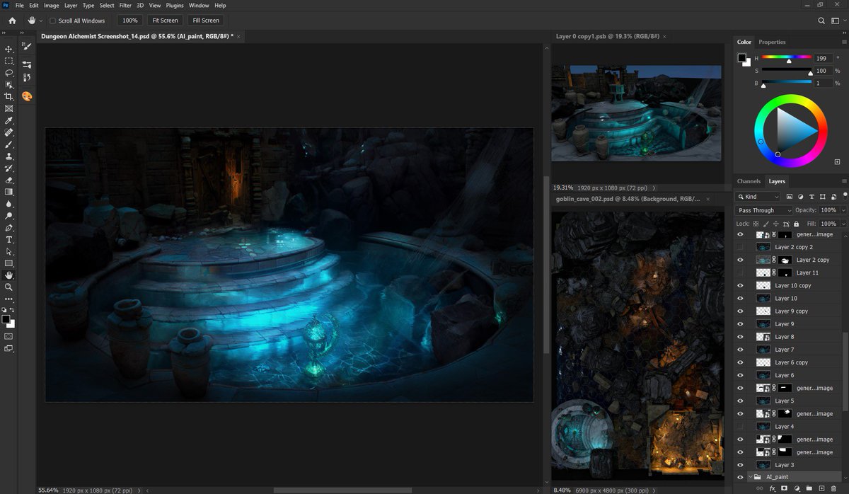Open the Hand tool preset dropdown arrow
Image resolution: width=849 pixels, height=494 pixels.
[x=41, y=21]
